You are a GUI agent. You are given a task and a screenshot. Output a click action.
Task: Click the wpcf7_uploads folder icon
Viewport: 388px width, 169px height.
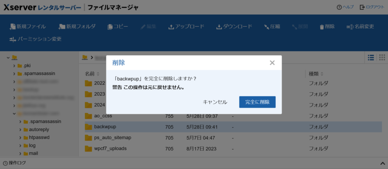pyautogui.click(x=88, y=149)
